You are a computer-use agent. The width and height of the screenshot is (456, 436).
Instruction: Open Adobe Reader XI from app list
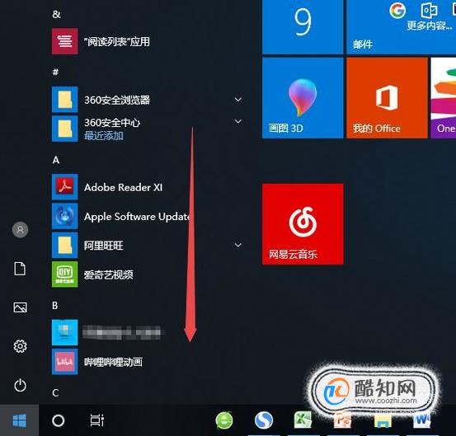123,187
